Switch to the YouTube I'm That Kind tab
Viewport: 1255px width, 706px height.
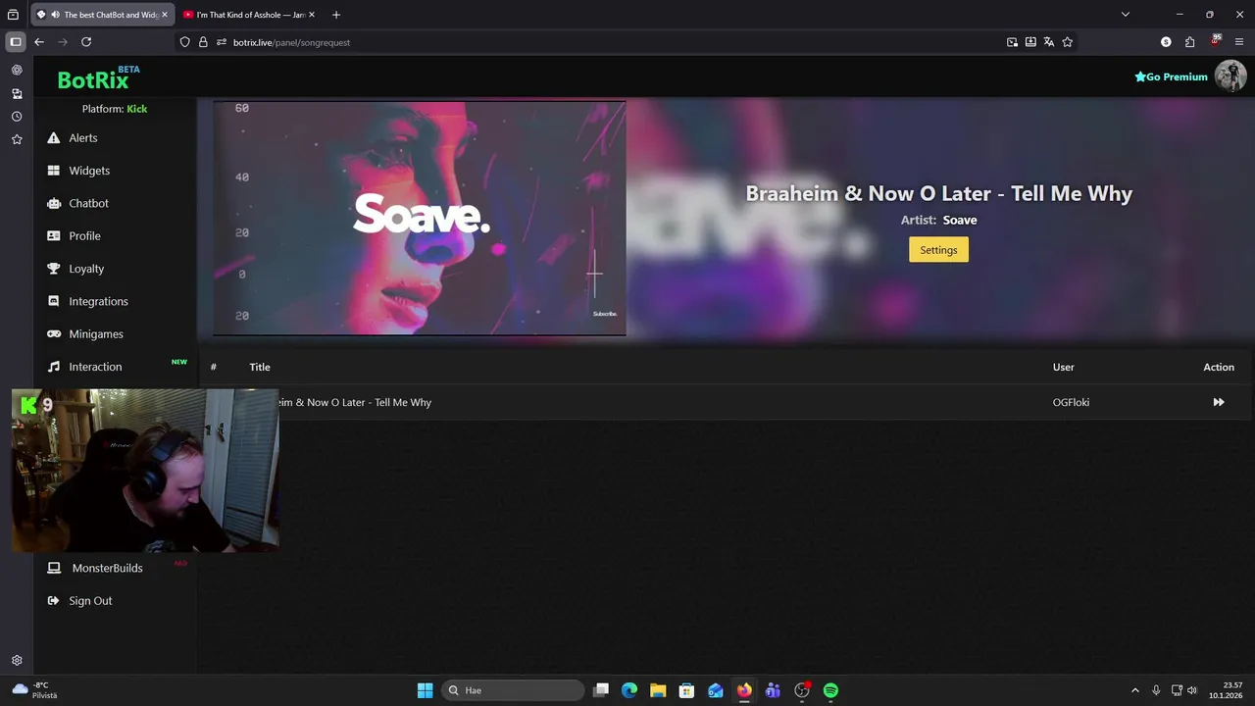[x=250, y=15]
